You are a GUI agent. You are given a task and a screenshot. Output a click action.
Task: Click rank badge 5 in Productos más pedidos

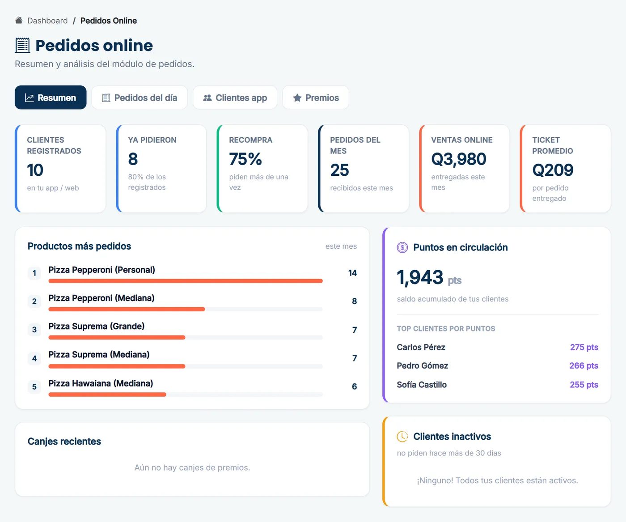34,386
